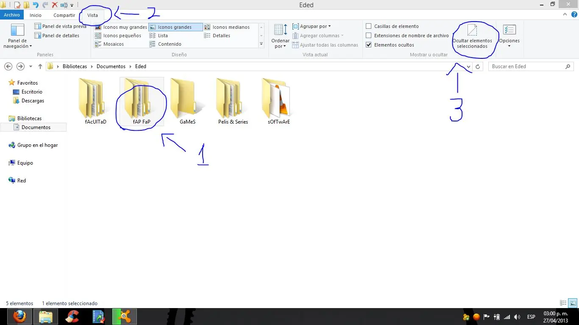
Task: Click the grey Redo arrow icon
Action: (x=45, y=5)
